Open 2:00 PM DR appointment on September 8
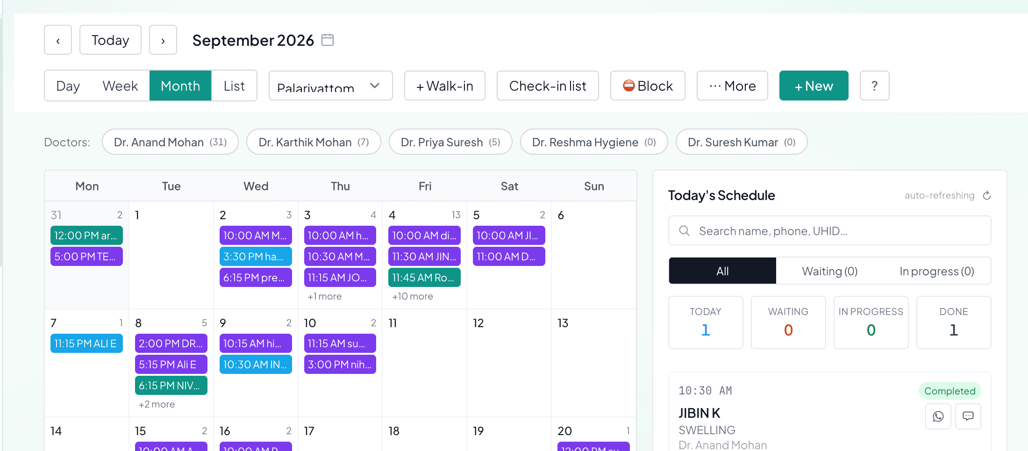 (171, 344)
